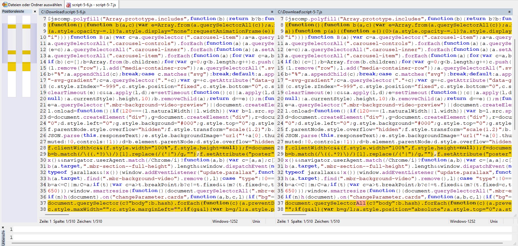Click the vertical 'Unterschi' diff pane label
This screenshot has height=246, width=518.
[x=3, y=238]
